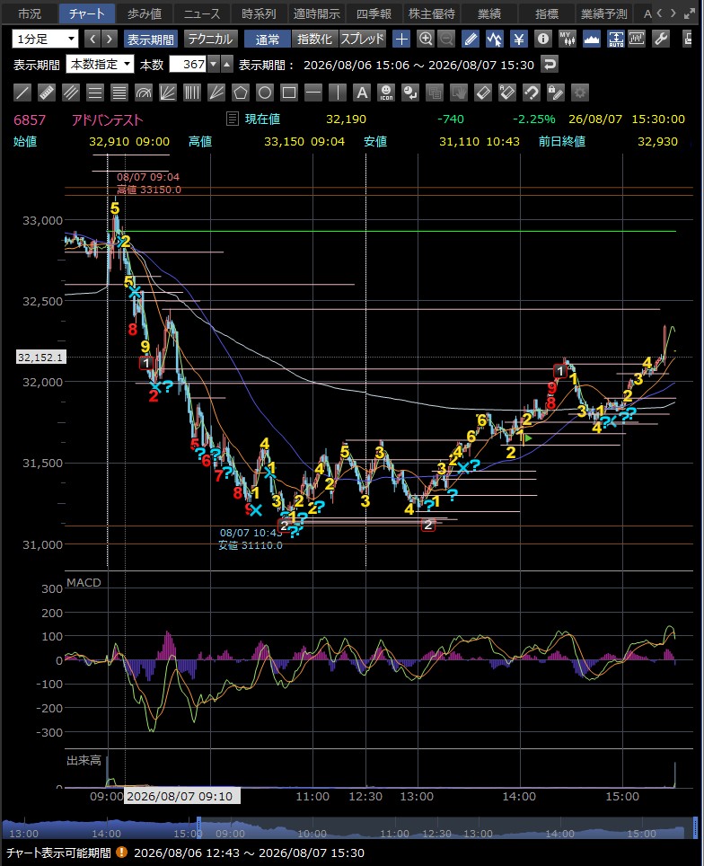Viewport: 704px width, 866px height.
Task: Click the order list icon beside 現在値
Action: (233, 119)
